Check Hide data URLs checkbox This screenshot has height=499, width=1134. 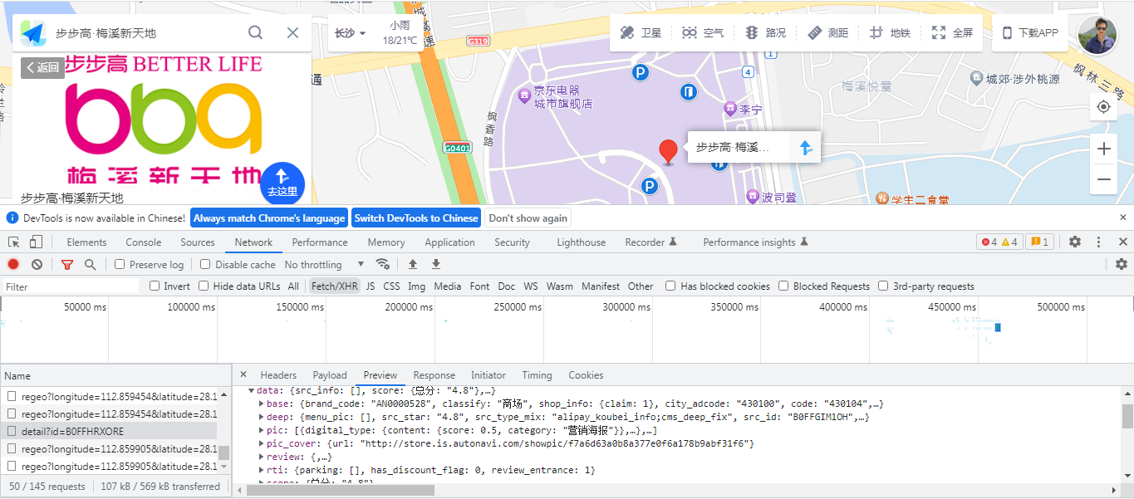tap(204, 286)
